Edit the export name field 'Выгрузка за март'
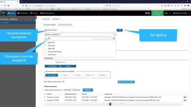This screenshot has width=191, height=107. (x=54, y=30)
